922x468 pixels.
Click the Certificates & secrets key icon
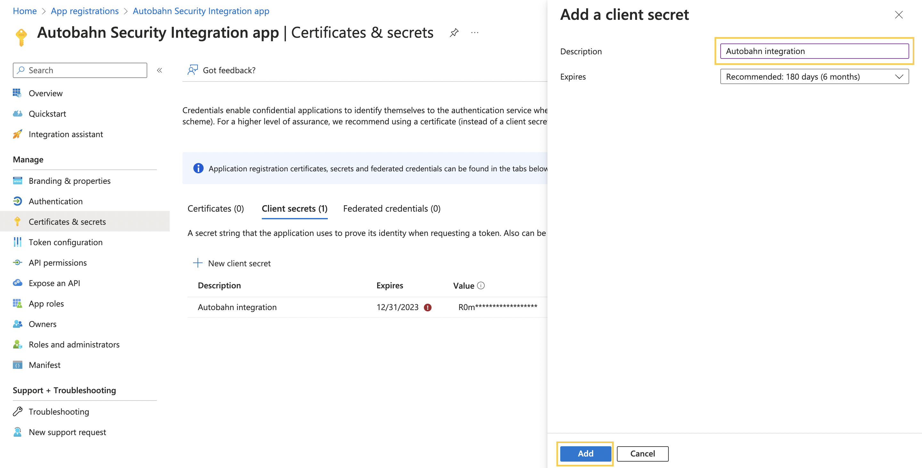click(17, 222)
